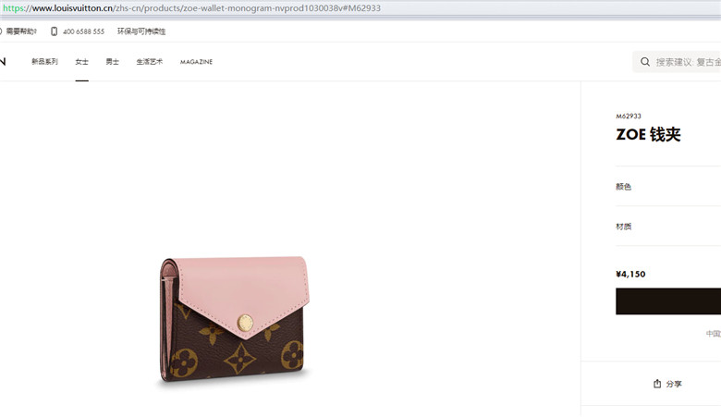Image resolution: width=721 pixels, height=417 pixels.
Task: Click the 分享 share label
Action: 674,384
